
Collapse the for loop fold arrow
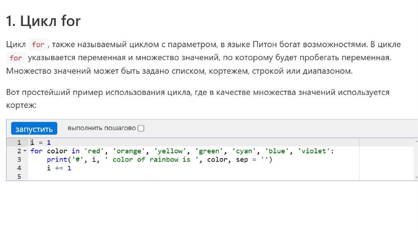(25, 151)
